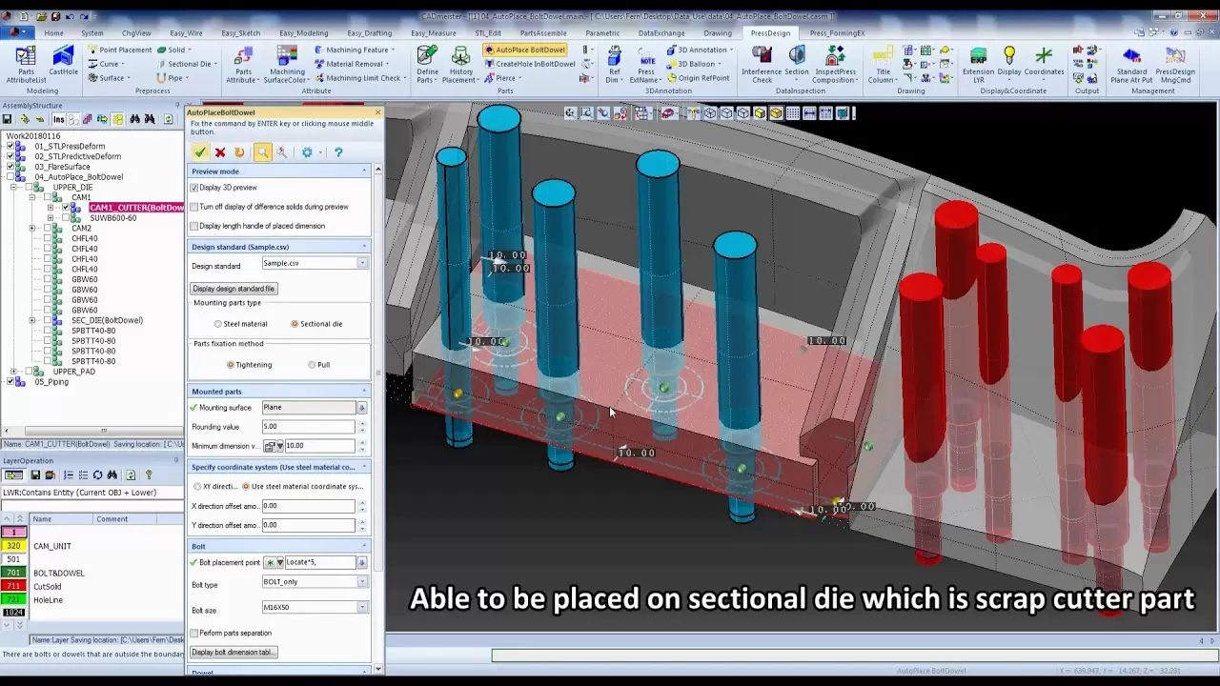Click the Coordinates icon
Image resolution: width=1220 pixels, height=686 pixels.
1044,63
